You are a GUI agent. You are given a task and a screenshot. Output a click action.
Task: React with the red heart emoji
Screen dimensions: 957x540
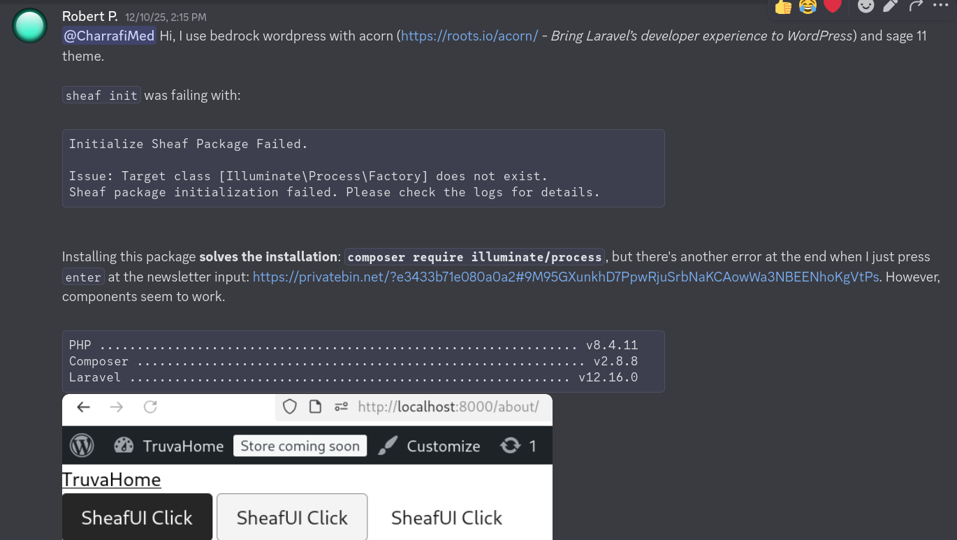click(832, 6)
